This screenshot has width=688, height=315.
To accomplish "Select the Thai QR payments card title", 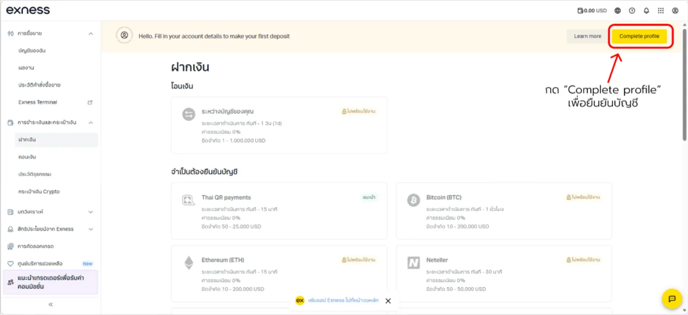I will 226,198.
